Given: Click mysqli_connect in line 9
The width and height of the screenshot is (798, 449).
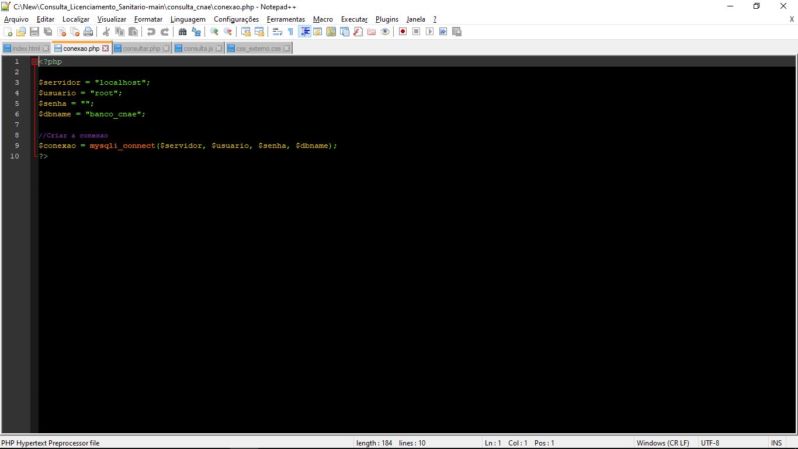Looking at the screenshot, I should (123, 146).
